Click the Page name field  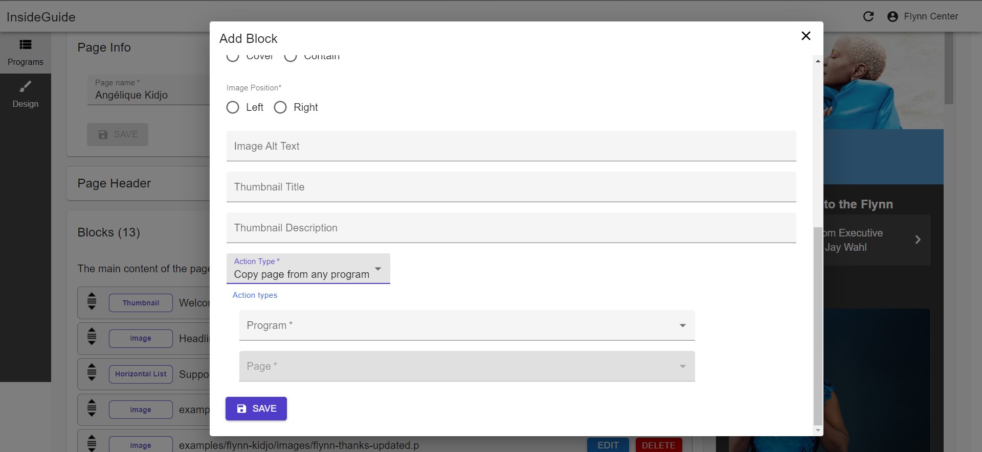click(x=148, y=90)
